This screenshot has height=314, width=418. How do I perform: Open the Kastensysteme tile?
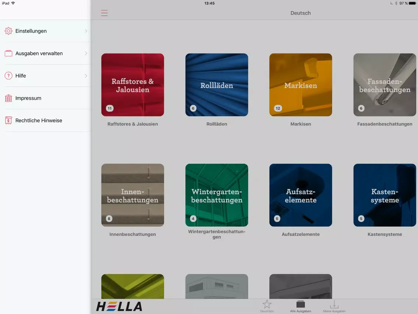point(385,195)
